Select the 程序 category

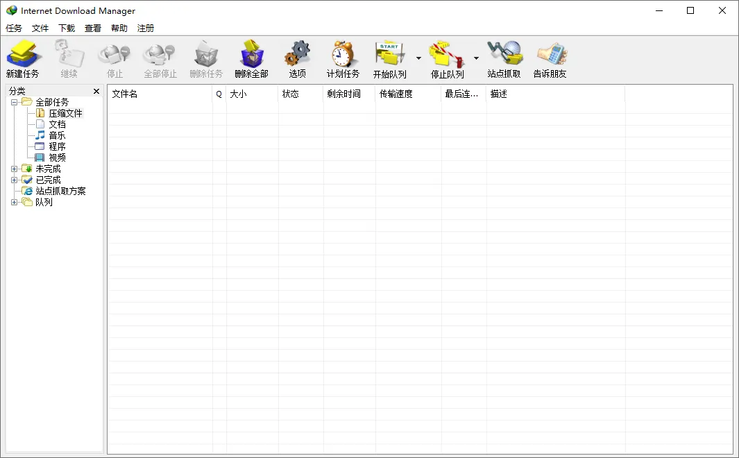57,146
